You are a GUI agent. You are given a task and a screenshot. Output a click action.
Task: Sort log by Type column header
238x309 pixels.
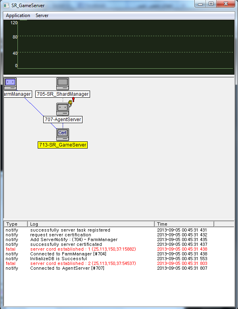pyautogui.click(x=15, y=224)
